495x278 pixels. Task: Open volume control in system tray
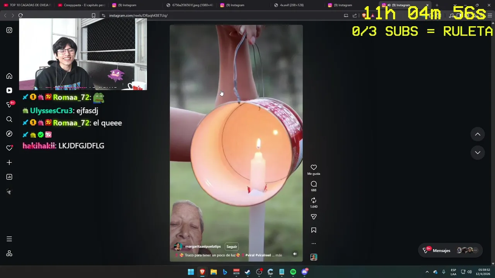tap(469, 272)
